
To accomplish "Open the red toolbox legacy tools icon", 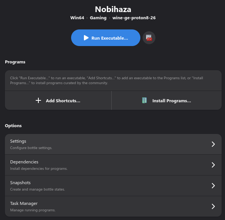I will click(149, 38).
